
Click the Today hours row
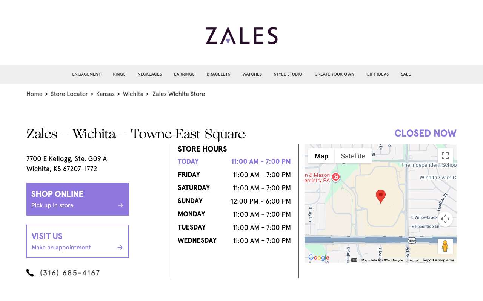pos(234,161)
